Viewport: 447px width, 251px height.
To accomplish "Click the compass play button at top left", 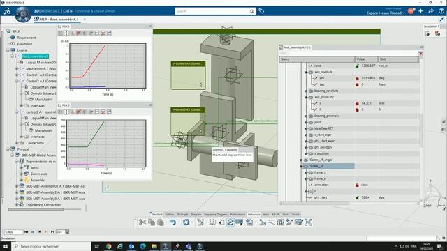I will click(22, 14).
